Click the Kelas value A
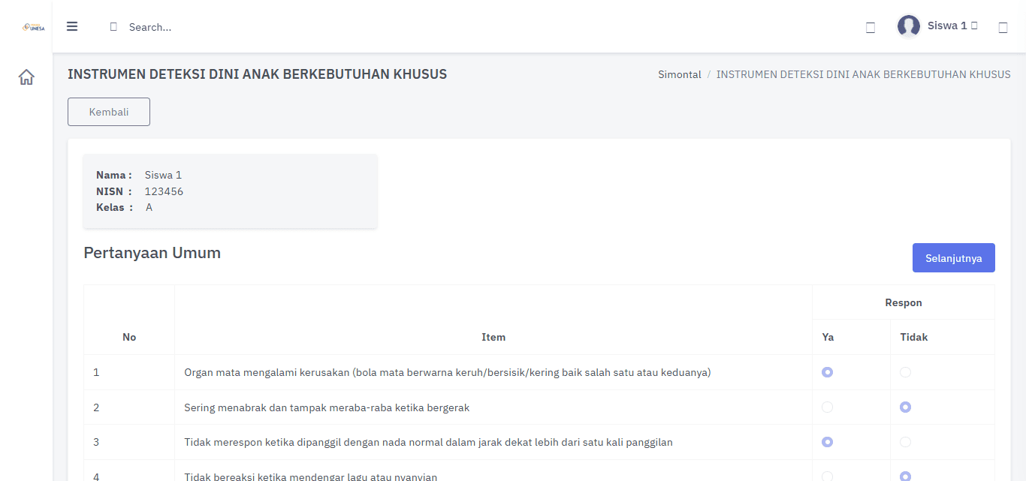The height and width of the screenshot is (481, 1026). tap(149, 207)
